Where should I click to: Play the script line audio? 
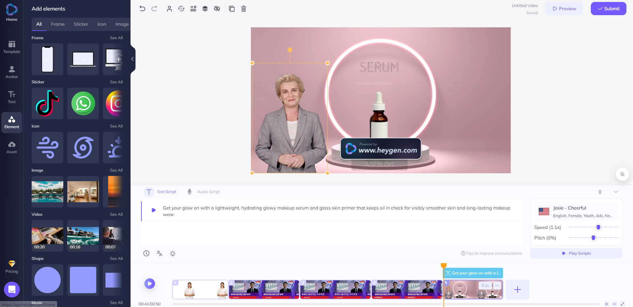pos(154,210)
